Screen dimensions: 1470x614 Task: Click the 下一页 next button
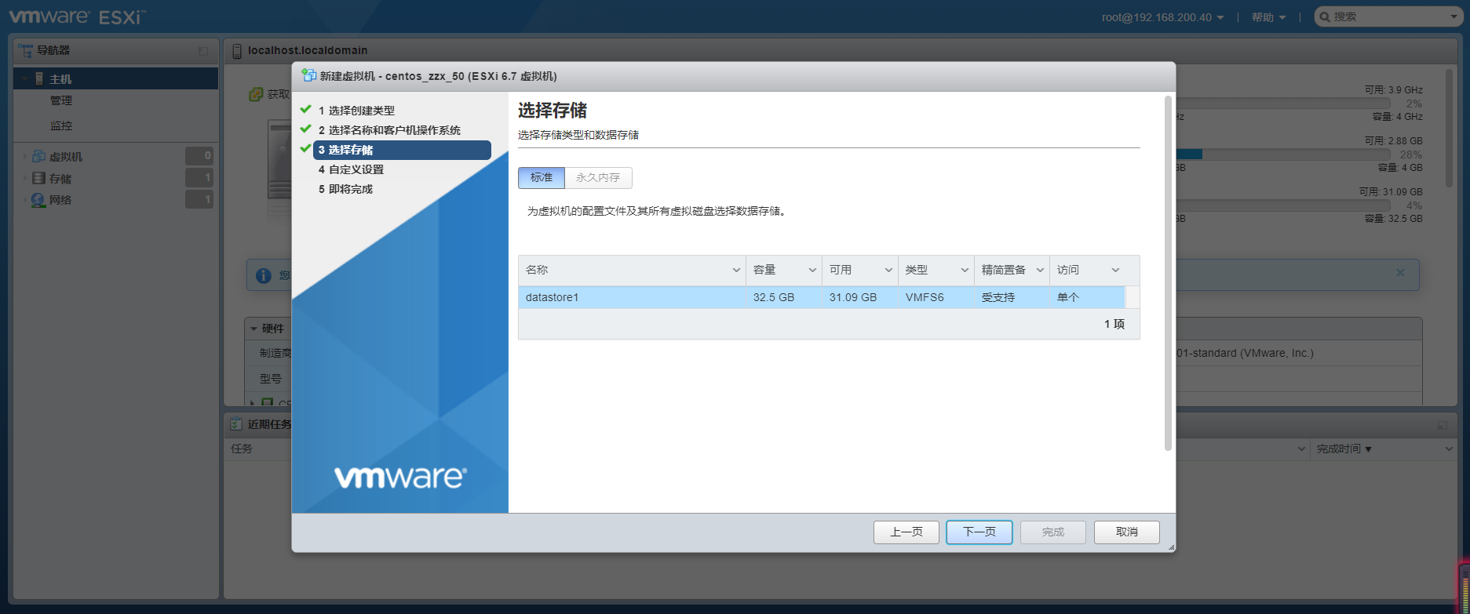(x=979, y=532)
